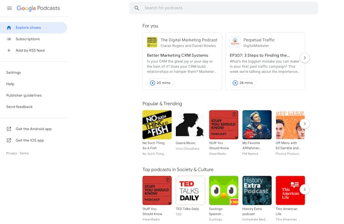The image size is (344, 224).
Task: Open No Such Thing As A Fish thumbnail
Action: 157,125
